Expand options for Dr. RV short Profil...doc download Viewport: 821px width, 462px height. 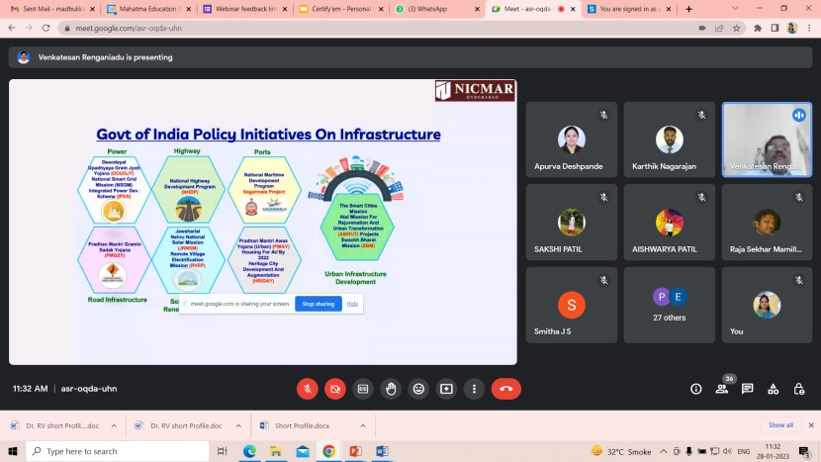(114, 425)
